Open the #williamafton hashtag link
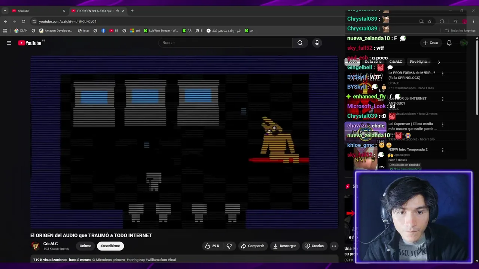 [x=156, y=260]
